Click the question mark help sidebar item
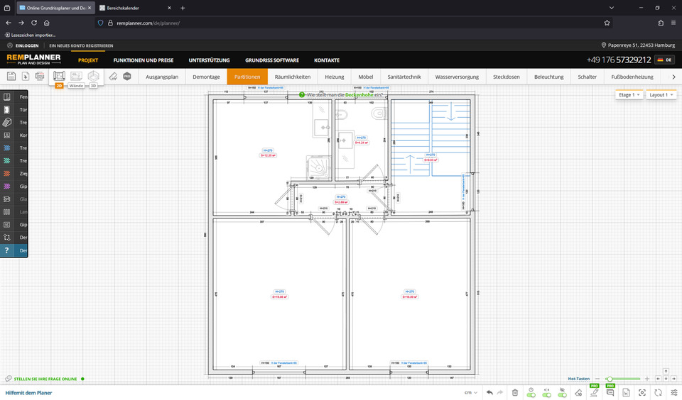Viewport: 682px width, 400px height. tap(7, 250)
